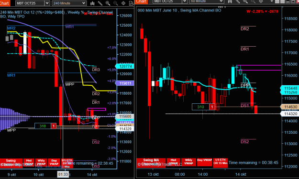Viewport: 299px width, 179px height.
Task: Click DR1 label in right chart
Action: click(245, 49)
